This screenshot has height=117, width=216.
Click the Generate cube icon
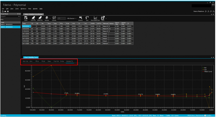pyautogui.click(x=46, y=18)
